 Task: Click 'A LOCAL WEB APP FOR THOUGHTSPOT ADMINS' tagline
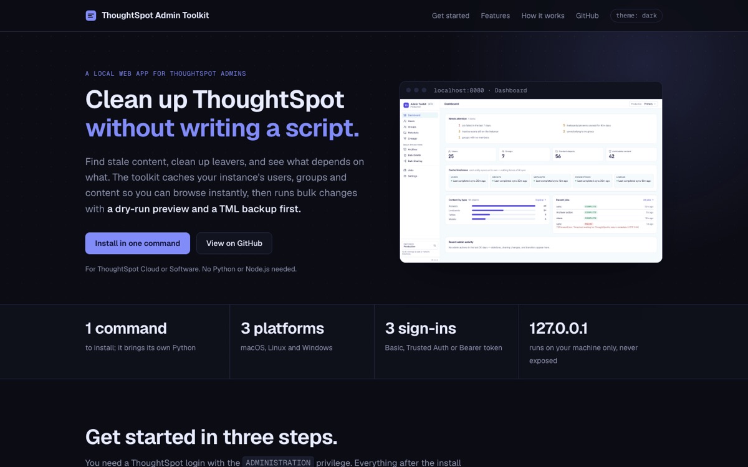point(166,73)
